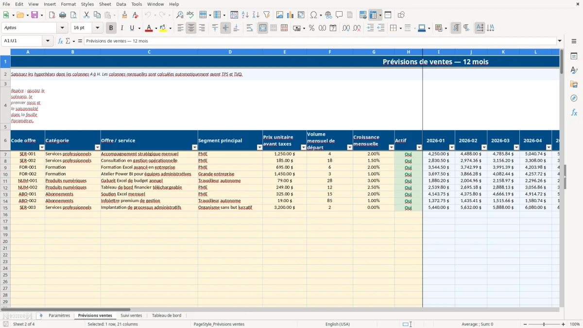
Task: Increase indent icon
Action: pos(370,28)
